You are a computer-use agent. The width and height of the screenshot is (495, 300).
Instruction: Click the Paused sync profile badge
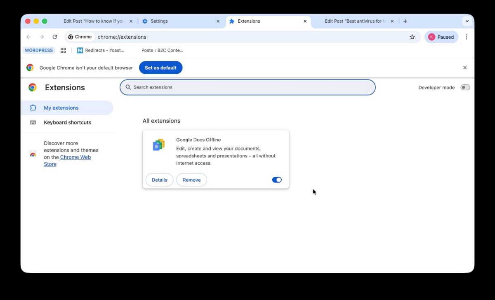441,37
